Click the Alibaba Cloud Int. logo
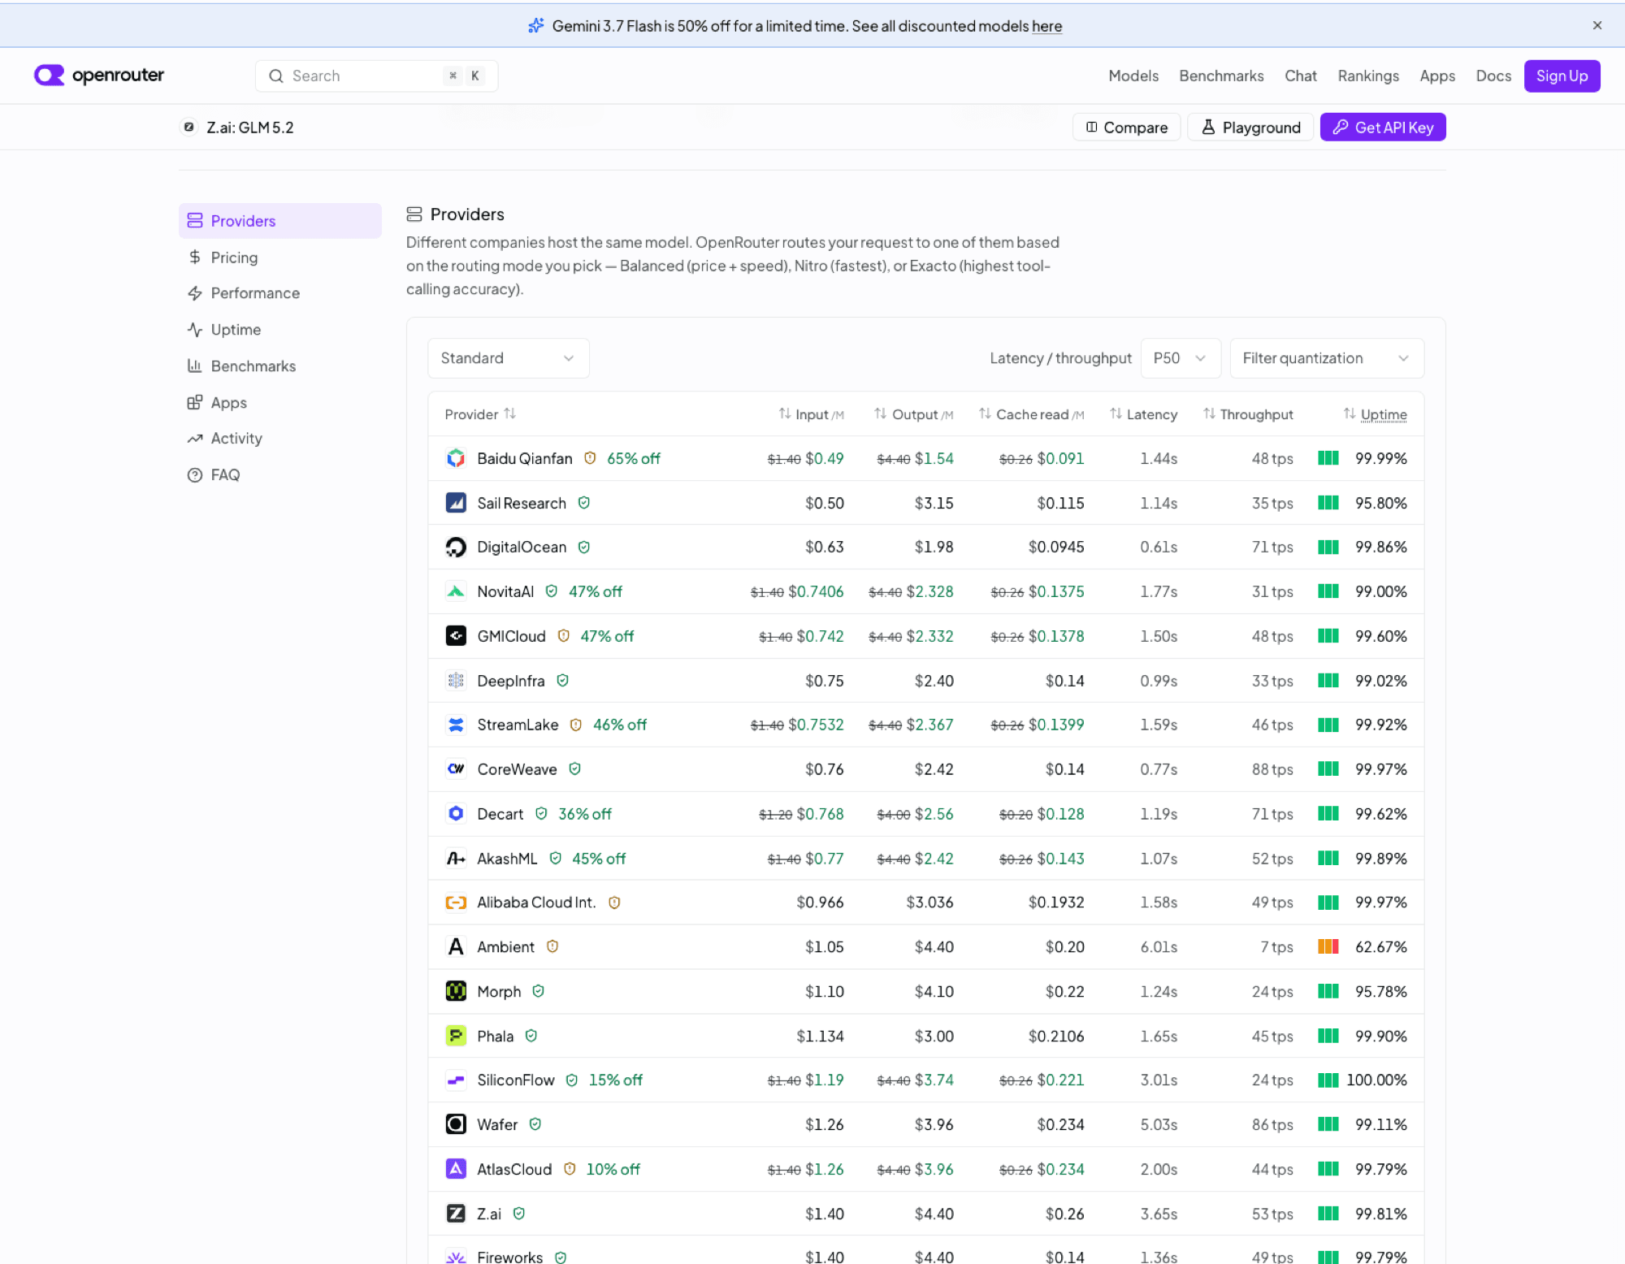 point(456,903)
